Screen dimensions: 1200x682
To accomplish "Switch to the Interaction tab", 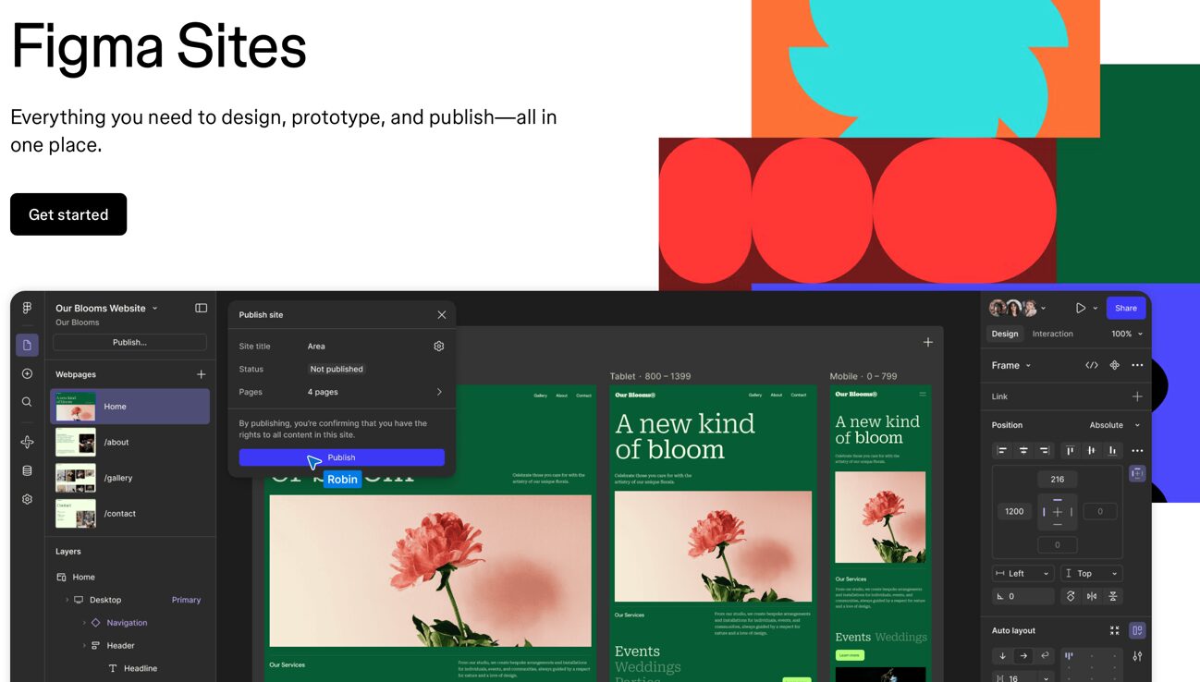I will click(1052, 334).
